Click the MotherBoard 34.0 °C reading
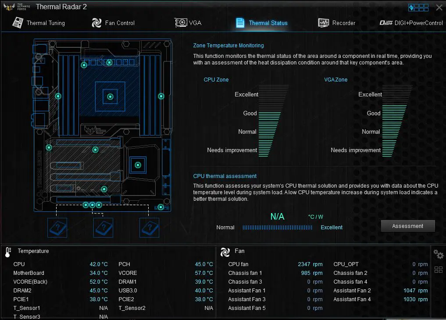 99,273
